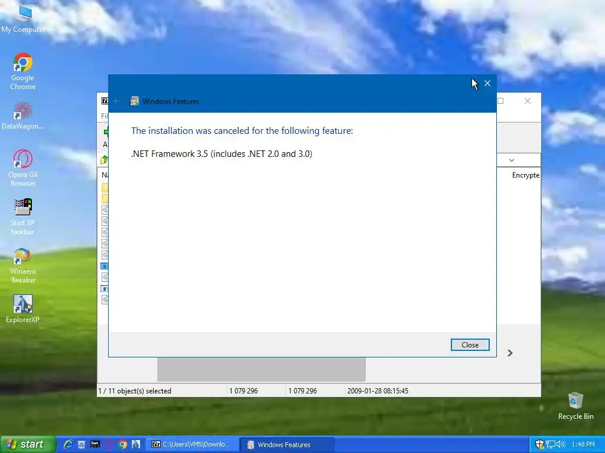605x453 pixels.
Task: Close Windows Features dialog with title bar X
Action: [487, 83]
